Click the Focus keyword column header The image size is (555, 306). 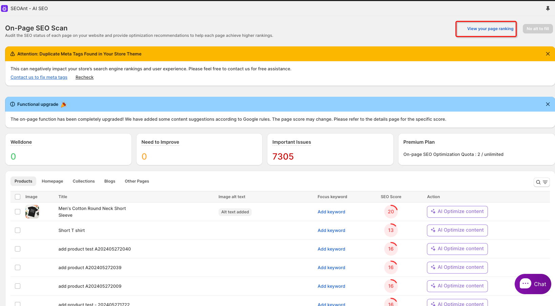[332, 197]
